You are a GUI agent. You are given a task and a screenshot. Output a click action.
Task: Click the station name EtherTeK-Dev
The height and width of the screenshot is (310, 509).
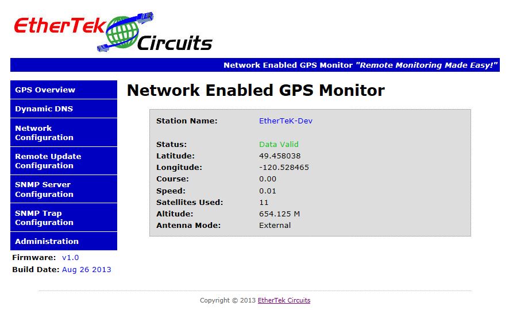(x=286, y=121)
